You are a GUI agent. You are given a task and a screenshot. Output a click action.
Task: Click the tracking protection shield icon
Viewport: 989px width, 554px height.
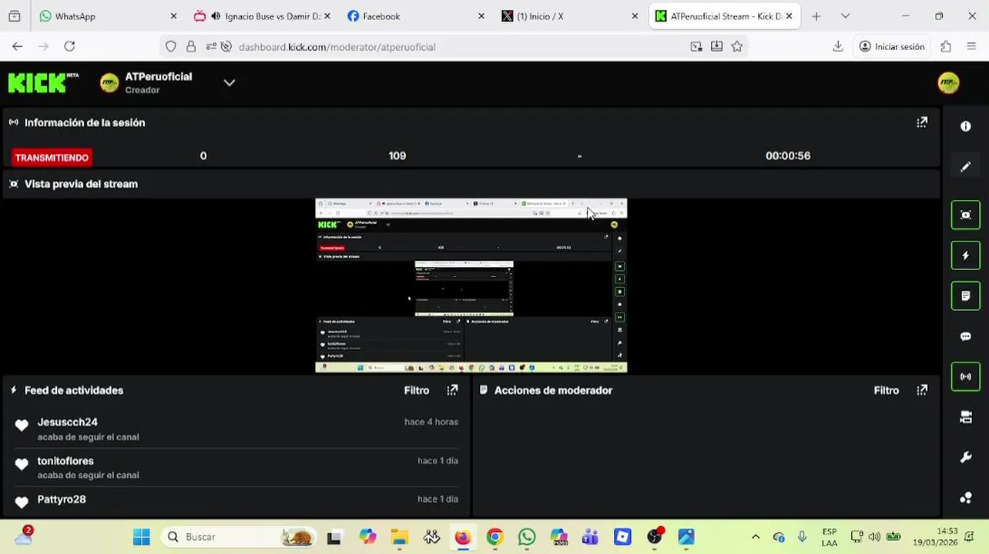[171, 47]
